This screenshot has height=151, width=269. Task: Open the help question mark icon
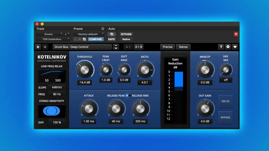pyautogui.click(x=221, y=47)
